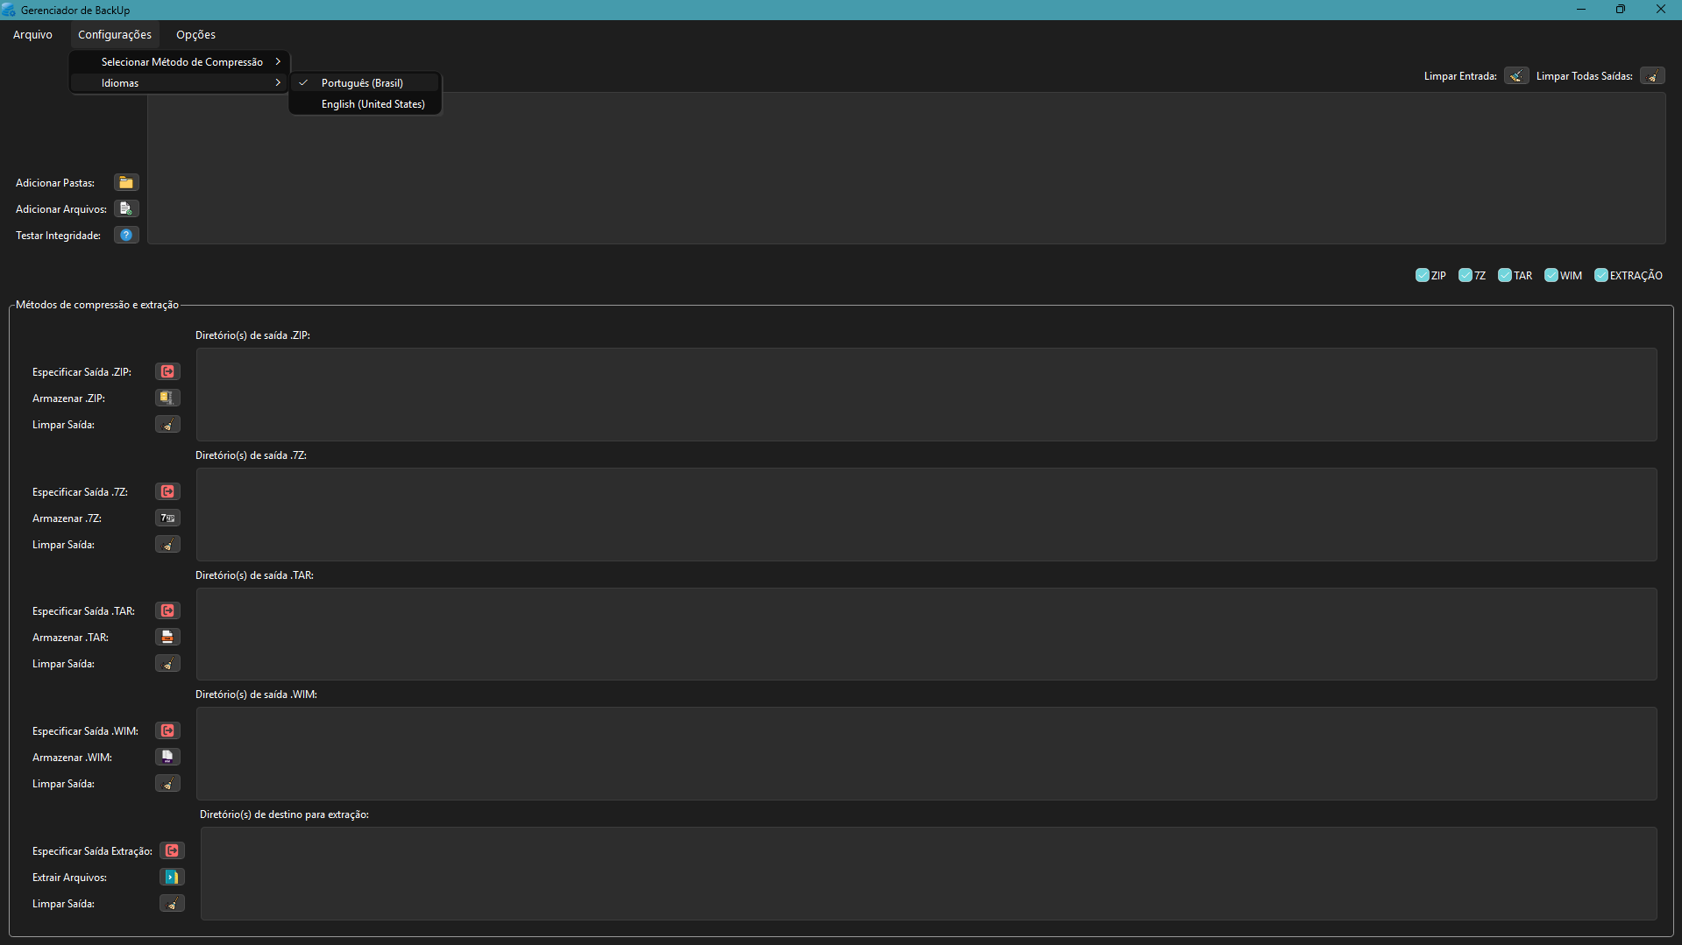Click the Armazenar .7Z icon
This screenshot has width=1682, height=945.
pyautogui.click(x=167, y=518)
